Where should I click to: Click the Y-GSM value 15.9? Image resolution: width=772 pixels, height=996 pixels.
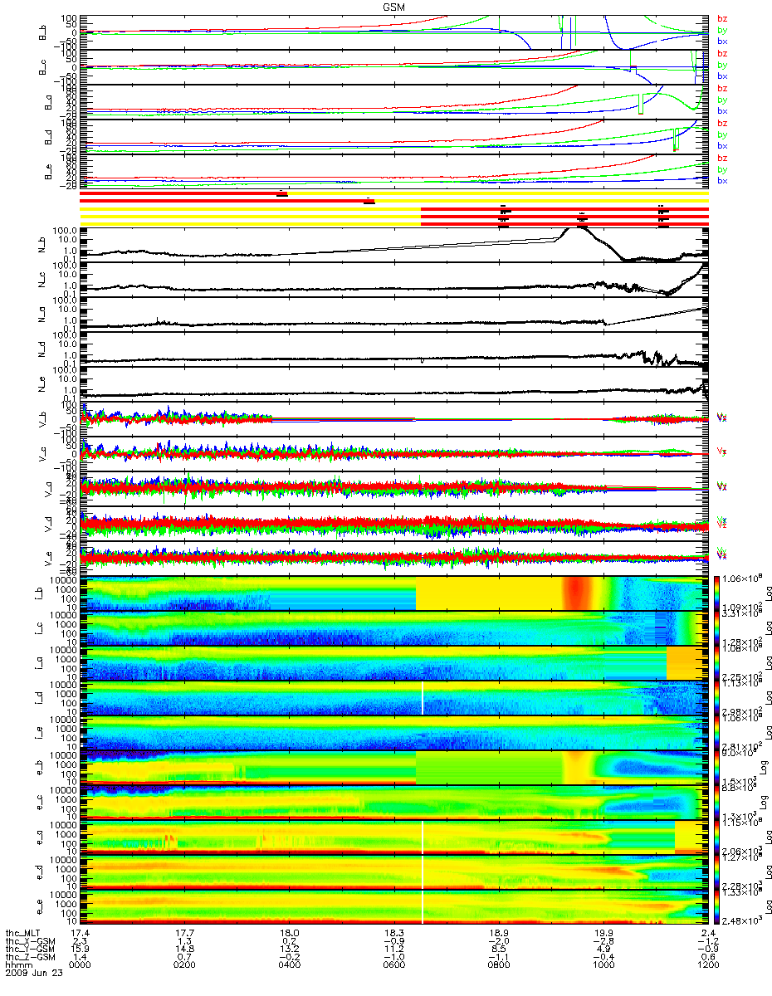[80, 947]
